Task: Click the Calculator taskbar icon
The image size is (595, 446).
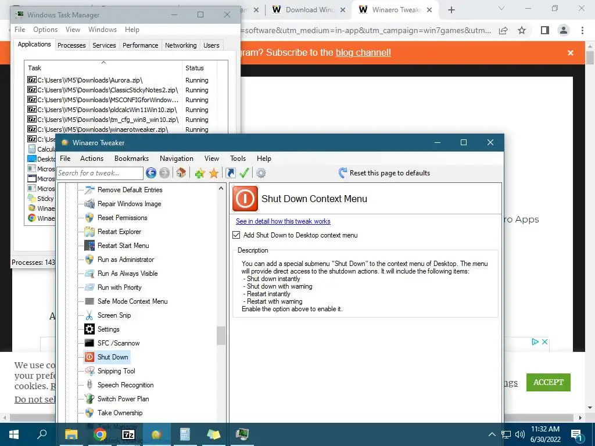Action: 185,434
